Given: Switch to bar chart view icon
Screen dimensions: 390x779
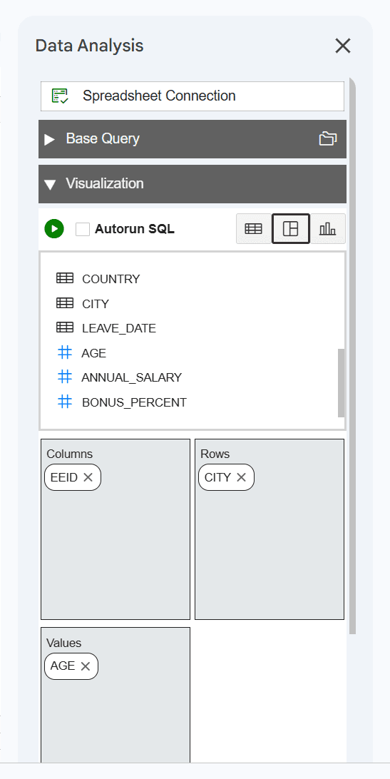Looking at the screenshot, I should [327, 228].
